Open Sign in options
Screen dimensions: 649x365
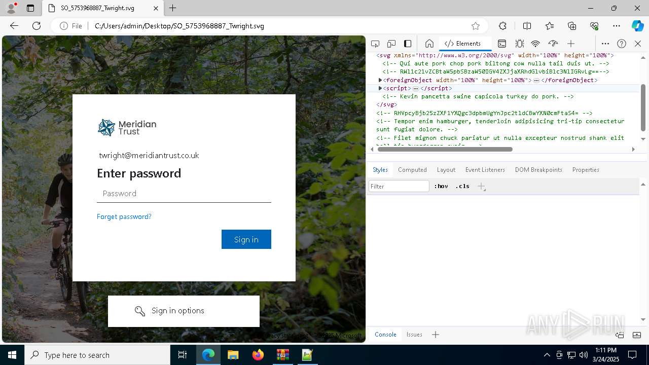[184, 311]
